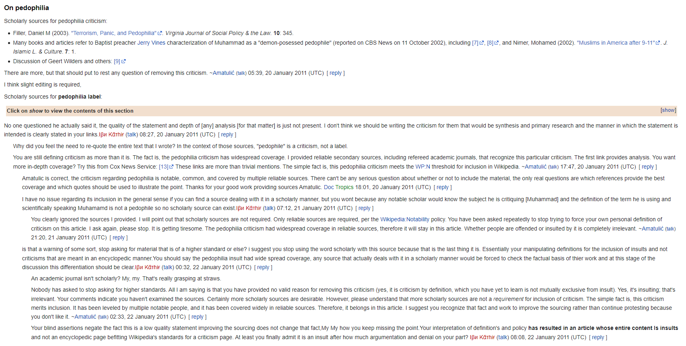Open Amatulić user link at 02:33 comment
Screen dimensions: 686x346
click(x=85, y=317)
